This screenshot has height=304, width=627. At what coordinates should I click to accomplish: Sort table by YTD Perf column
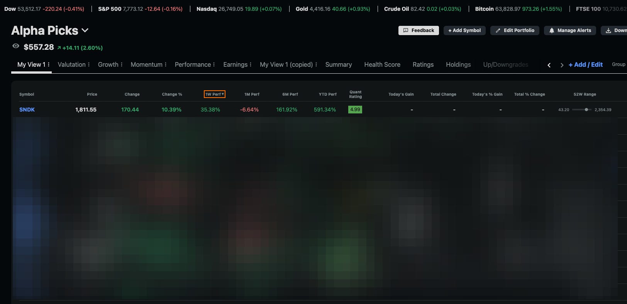(328, 94)
